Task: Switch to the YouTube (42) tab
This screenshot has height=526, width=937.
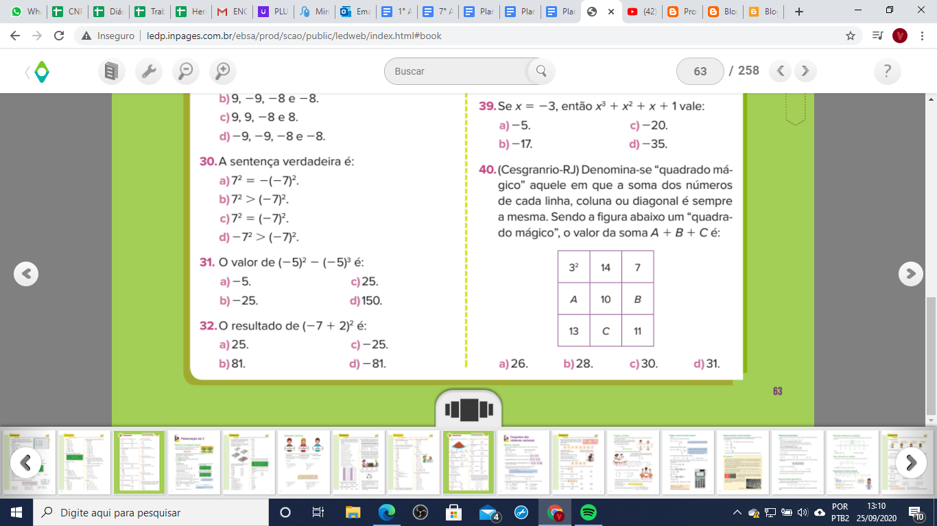Action: tap(642, 12)
